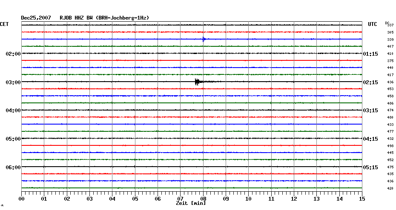Select DC offset value 458

390,96
